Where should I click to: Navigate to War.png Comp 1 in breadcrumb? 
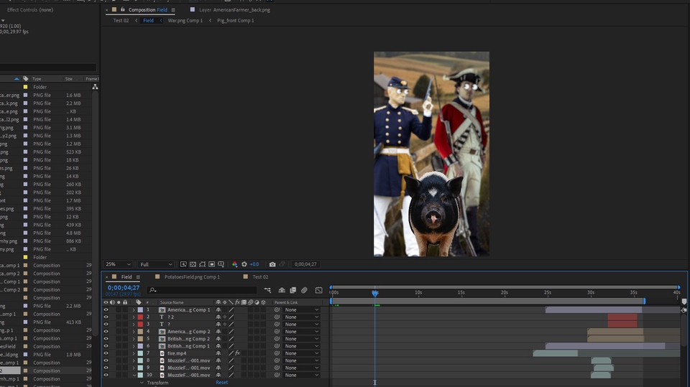pos(185,21)
